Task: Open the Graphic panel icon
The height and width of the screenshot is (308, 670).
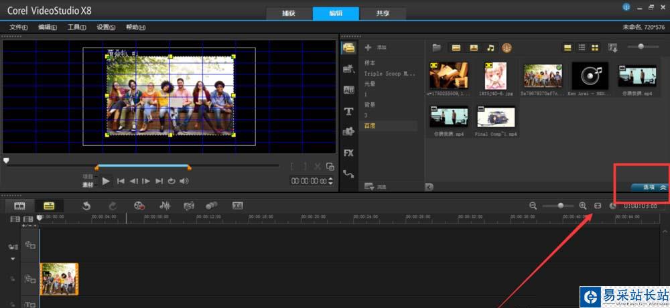Action: coord(348,132)
